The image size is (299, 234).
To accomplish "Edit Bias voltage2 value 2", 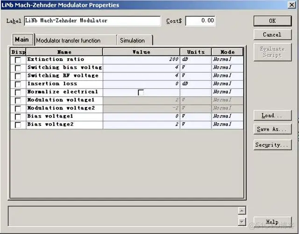I will pyautogui.click(x=141, y=124).
